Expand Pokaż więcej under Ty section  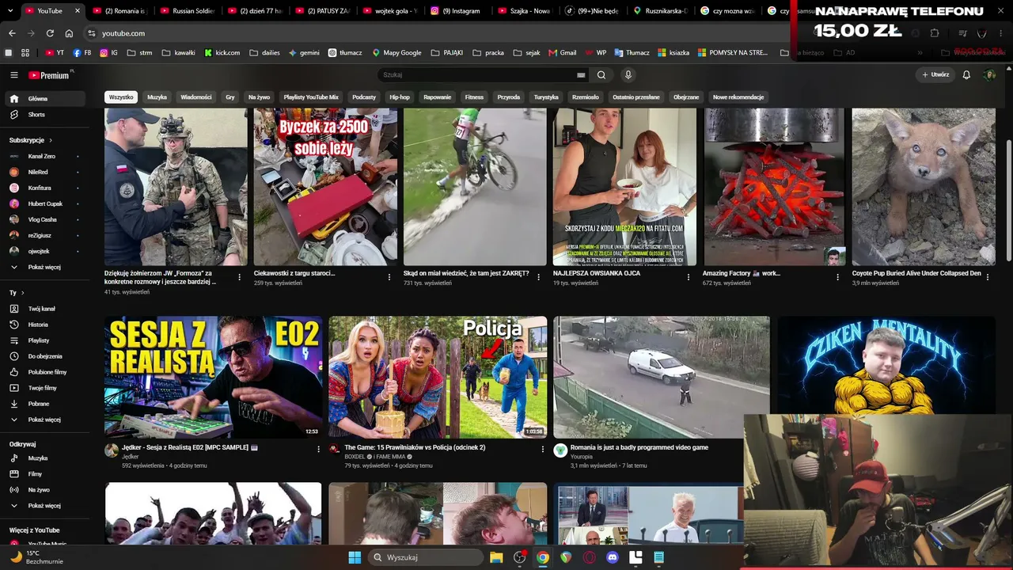[x=44, y=420]
